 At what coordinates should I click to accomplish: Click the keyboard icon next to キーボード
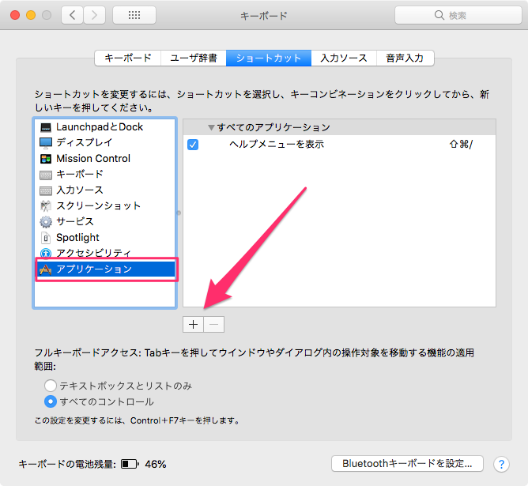point(46,175)
